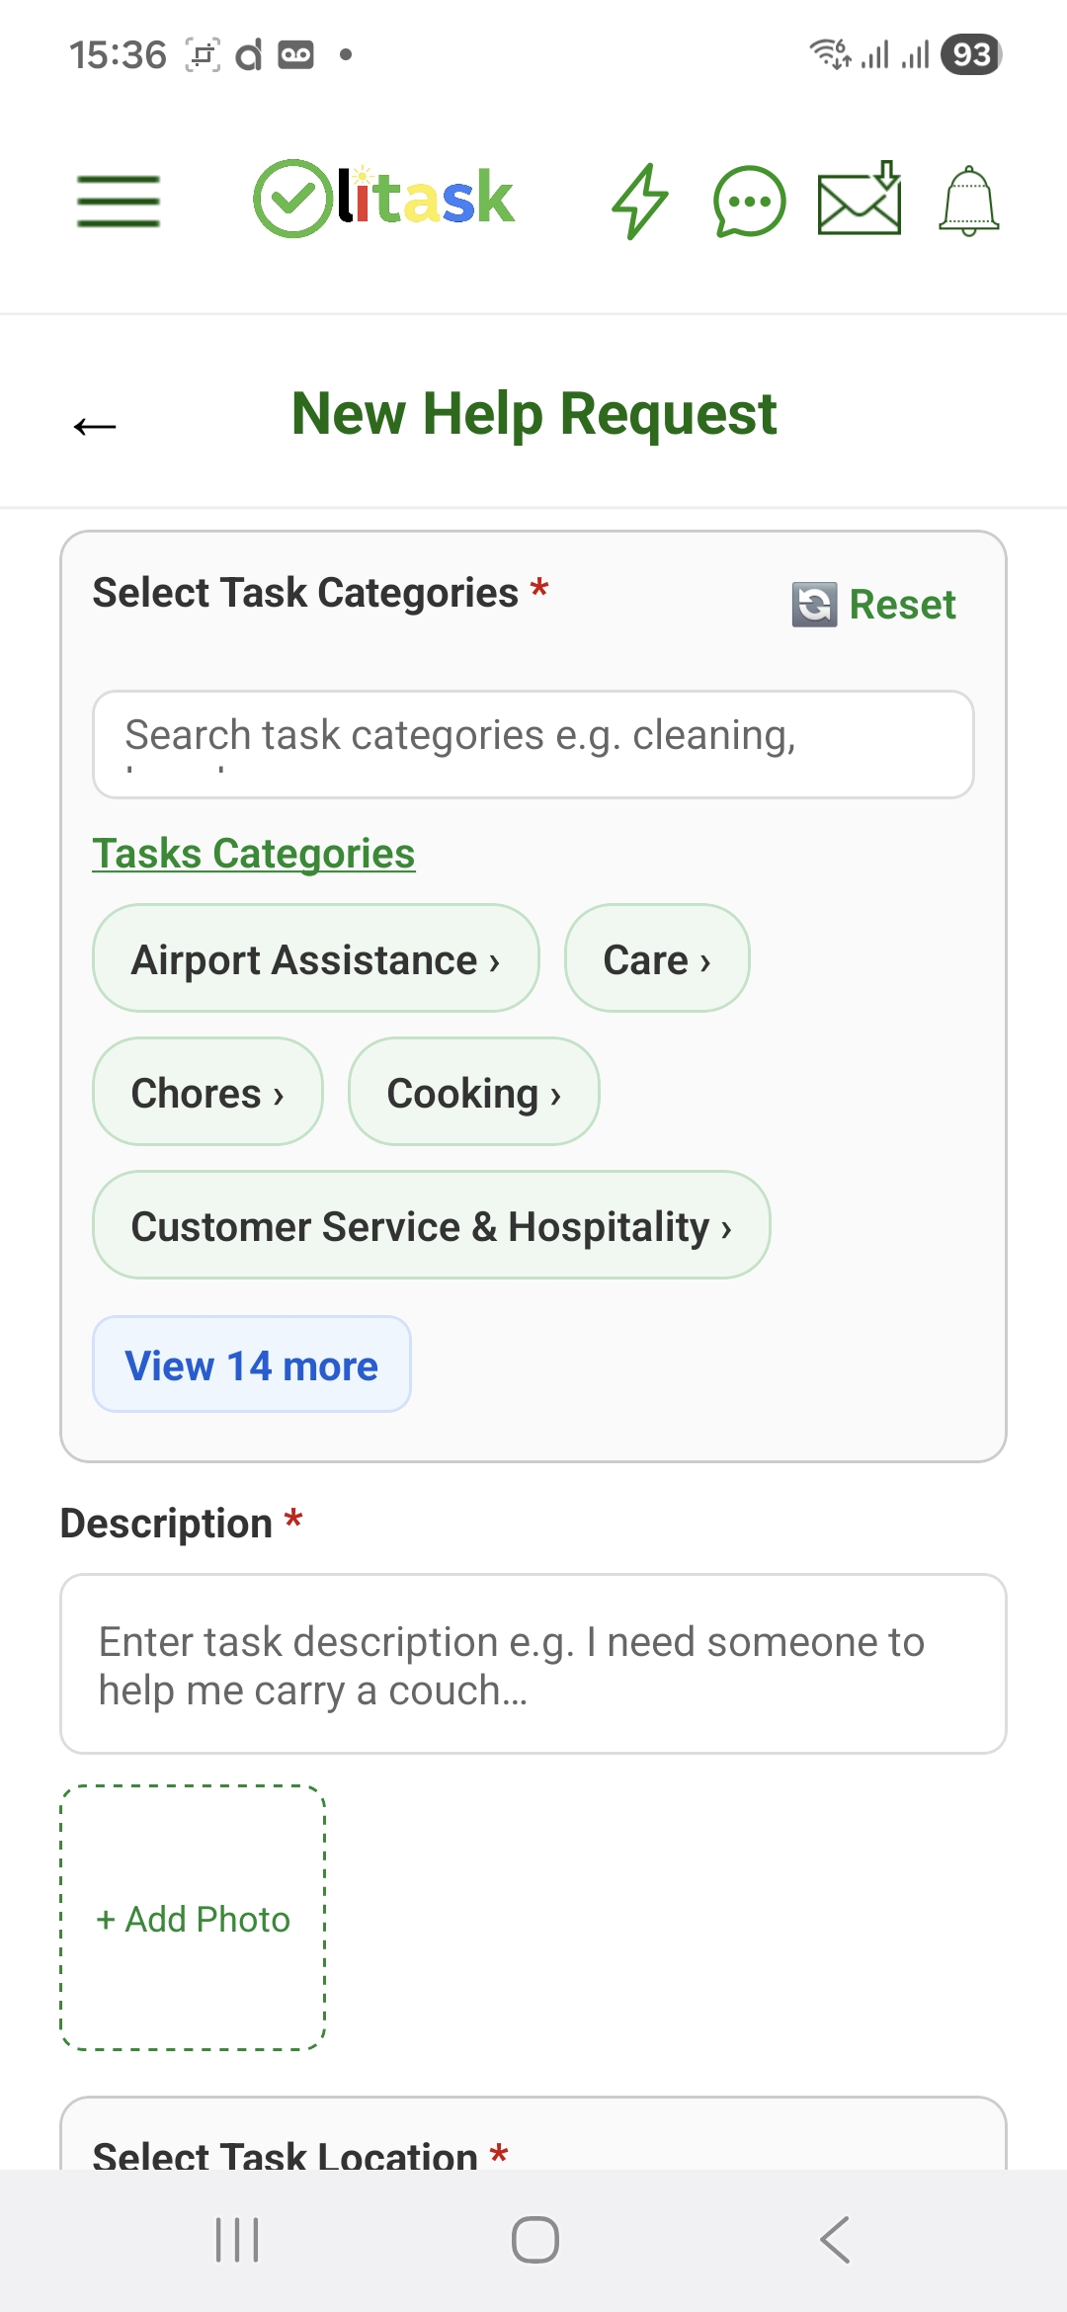Open the envelope inbox icon
This screenshot has width=1067, height=2312.
click(x=860, y=201)
